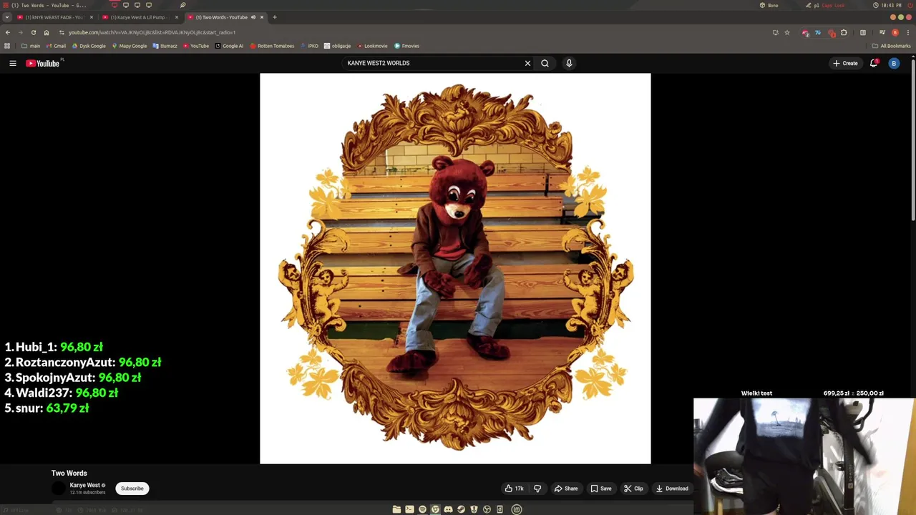Open site info icon in address bar
The image size is (916, 515).
pos(62,32)
